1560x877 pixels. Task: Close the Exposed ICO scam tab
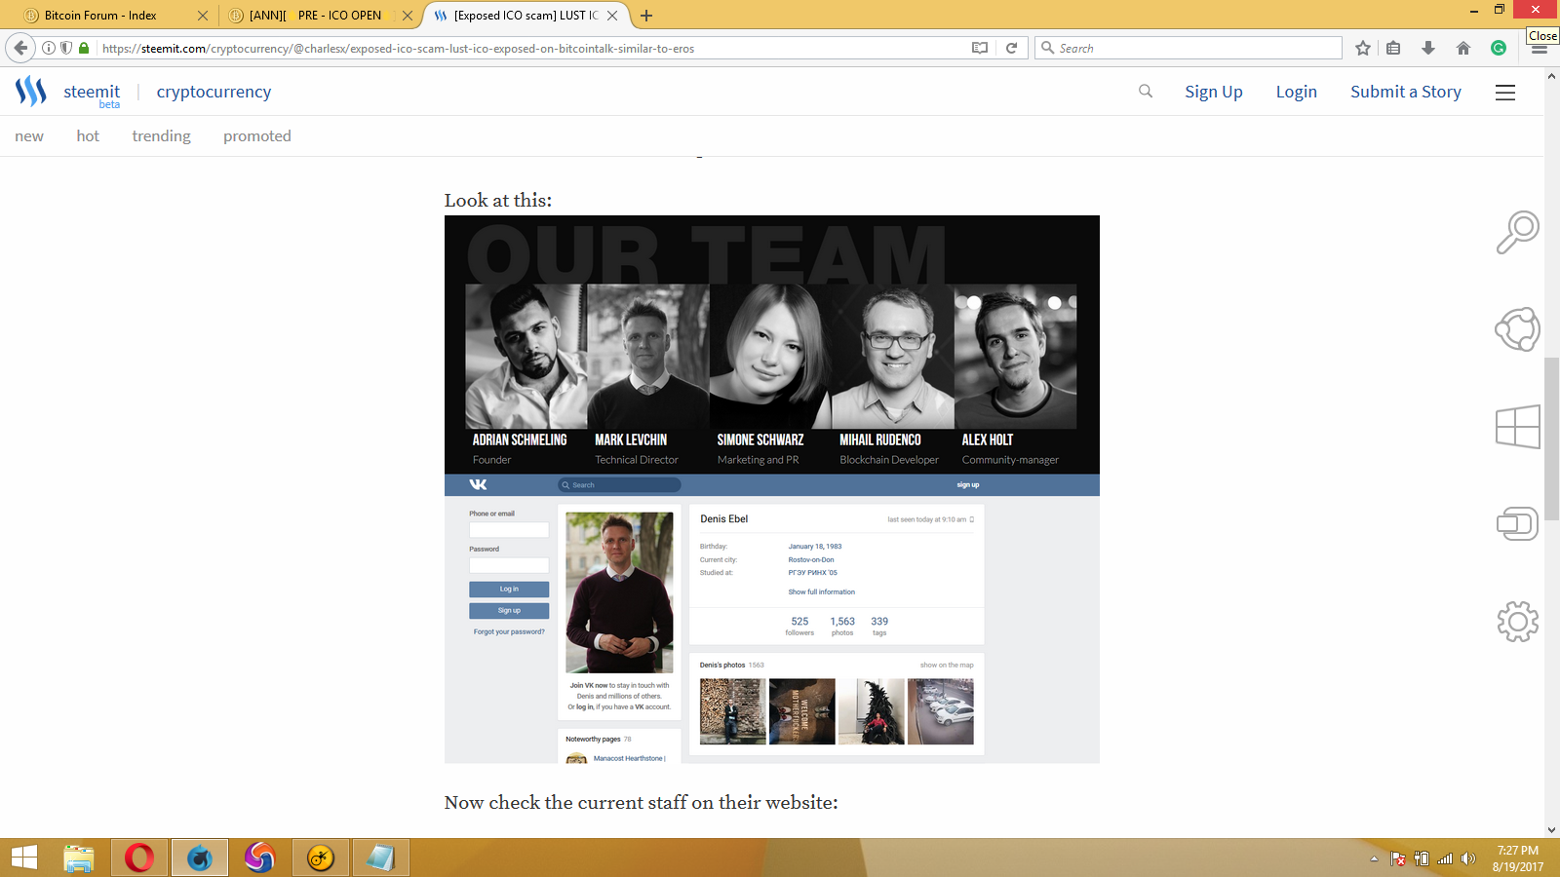(x=612, y=16)
